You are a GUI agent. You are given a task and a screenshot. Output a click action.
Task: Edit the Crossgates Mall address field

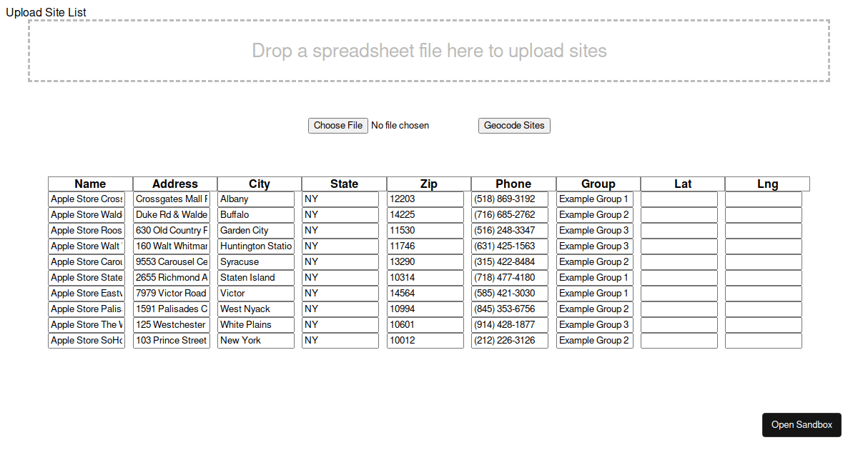[172, 199]
